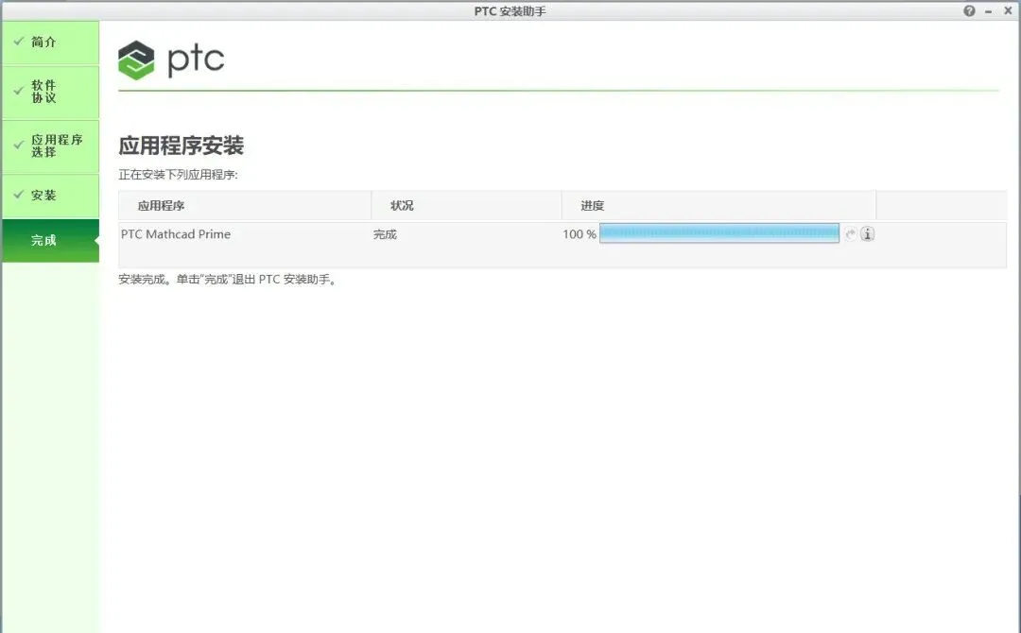This screenshot has width=1021, height=633.
Task: Click the info icon beside the progress bar
Action: [x=867, y=233]
